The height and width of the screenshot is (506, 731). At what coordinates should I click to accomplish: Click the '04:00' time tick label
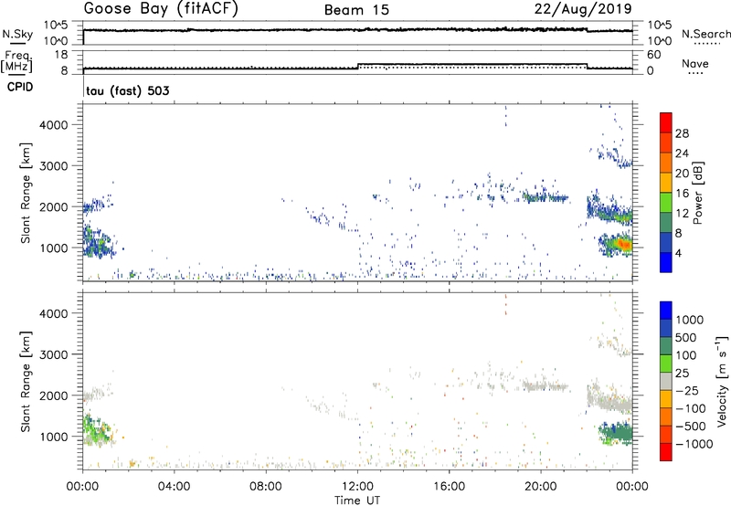pos(174,487)
